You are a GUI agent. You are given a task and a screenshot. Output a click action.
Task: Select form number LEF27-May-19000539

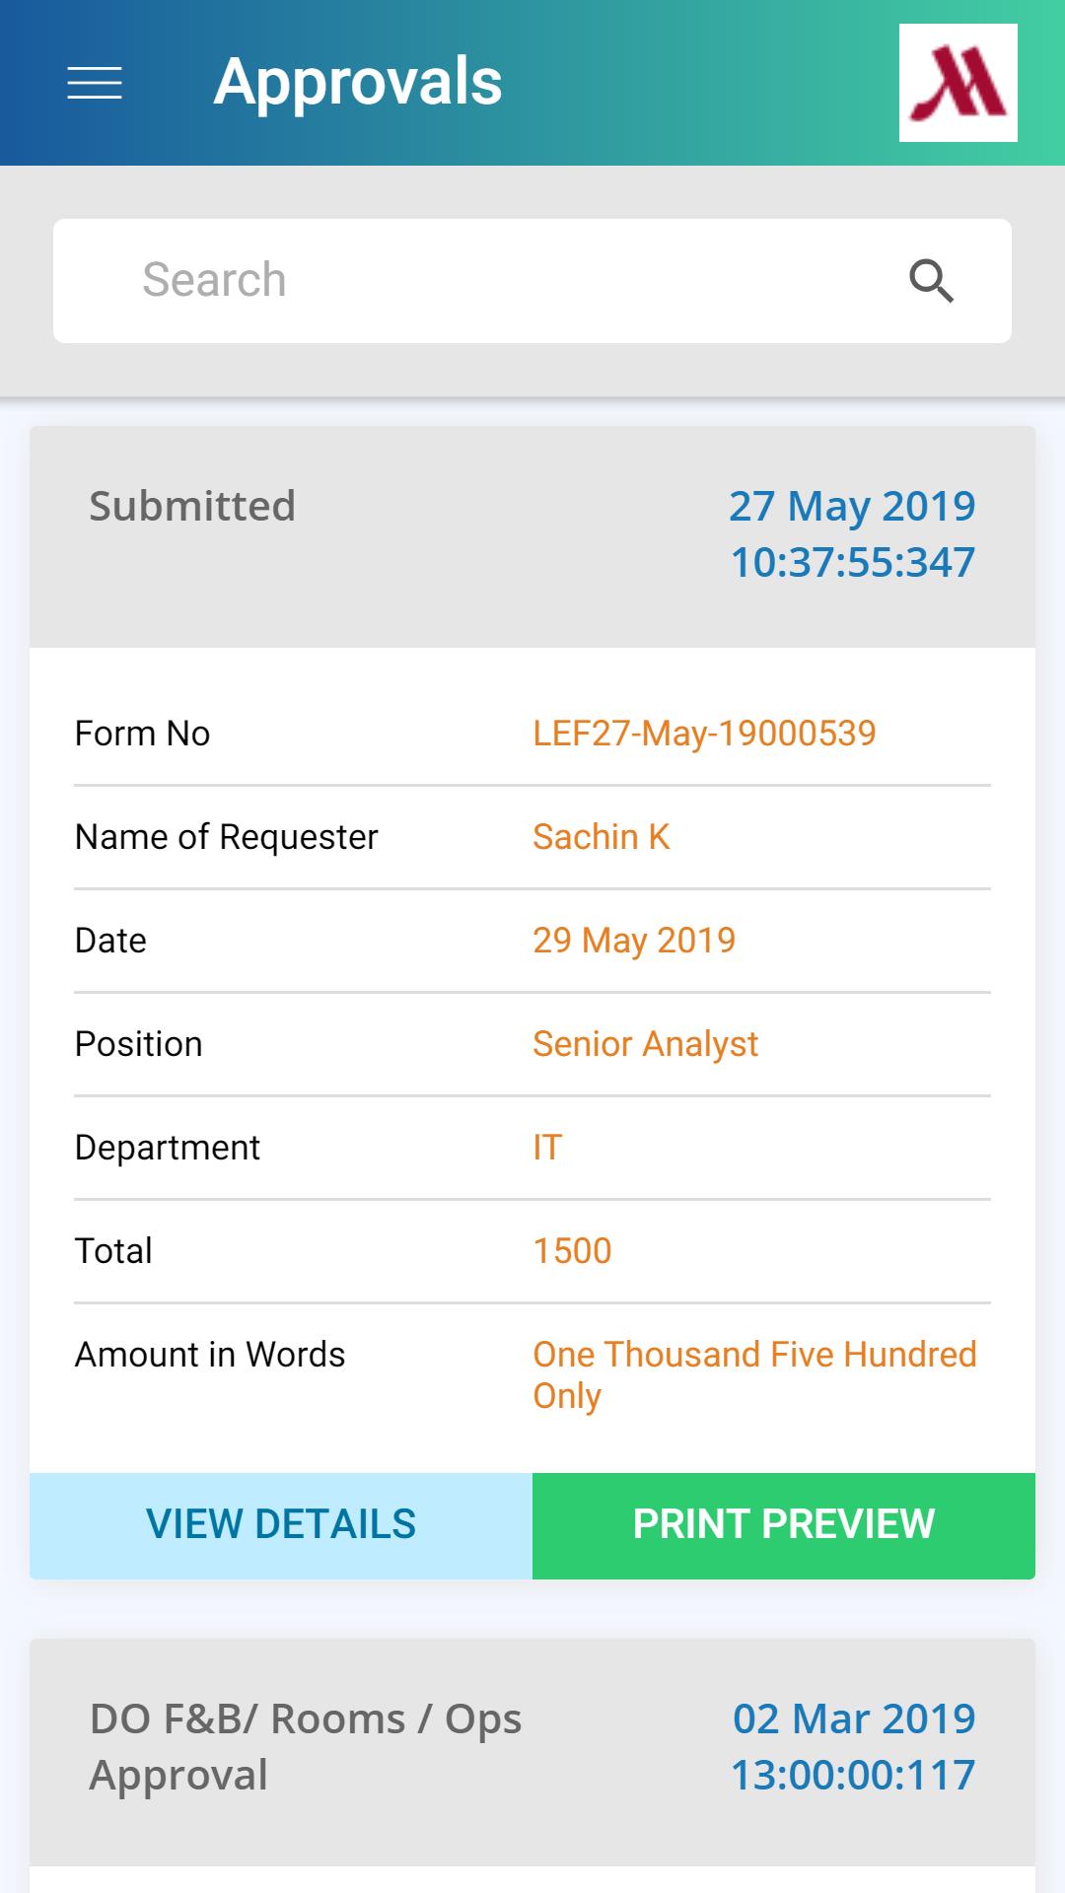704,734
